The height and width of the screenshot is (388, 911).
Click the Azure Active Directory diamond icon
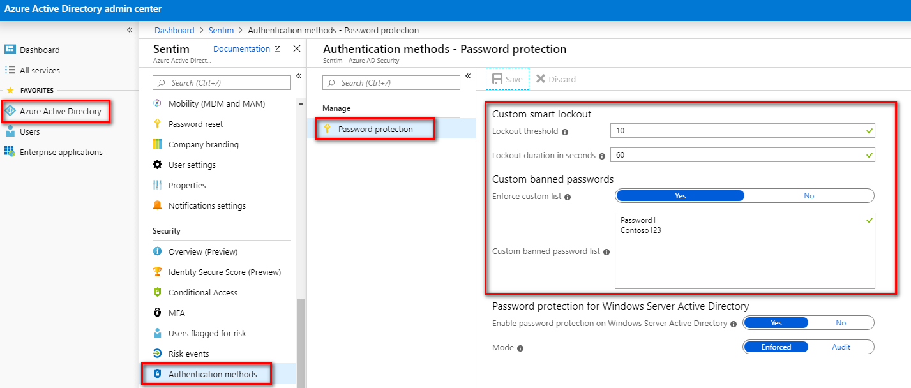[x=10, y=111]
